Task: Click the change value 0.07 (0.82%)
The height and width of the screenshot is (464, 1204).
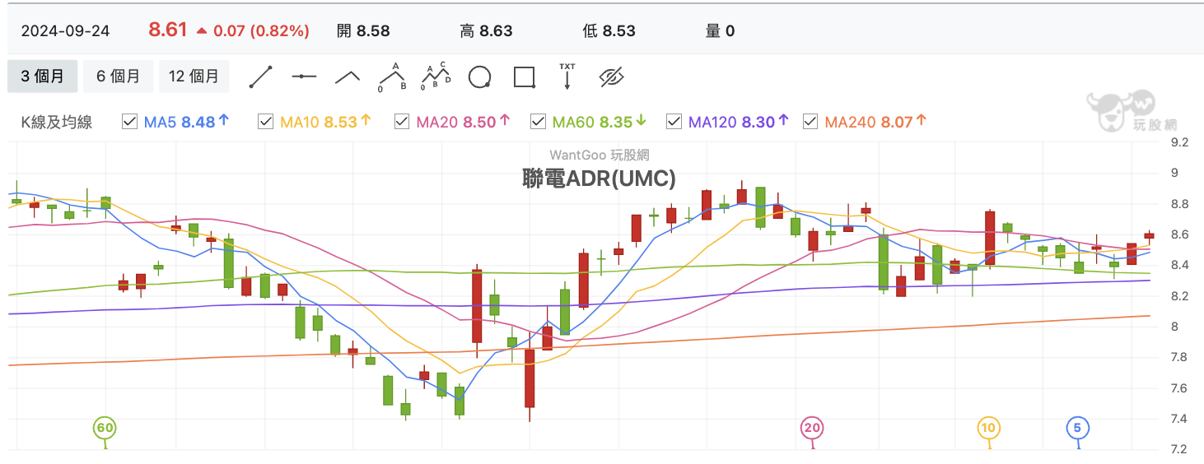Action: pyautogui.click(x=261, y=31)
